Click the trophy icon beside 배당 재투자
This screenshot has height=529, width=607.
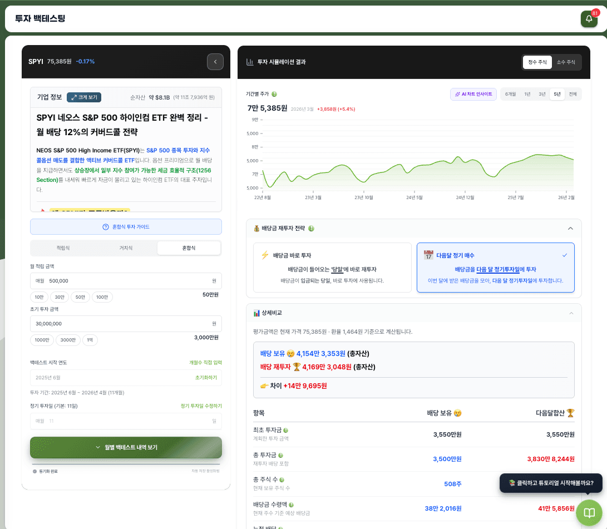297,367
